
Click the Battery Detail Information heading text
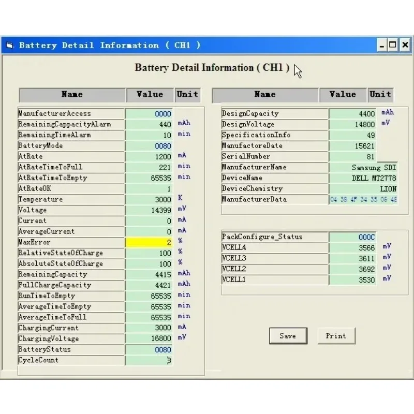click(212, 68)
